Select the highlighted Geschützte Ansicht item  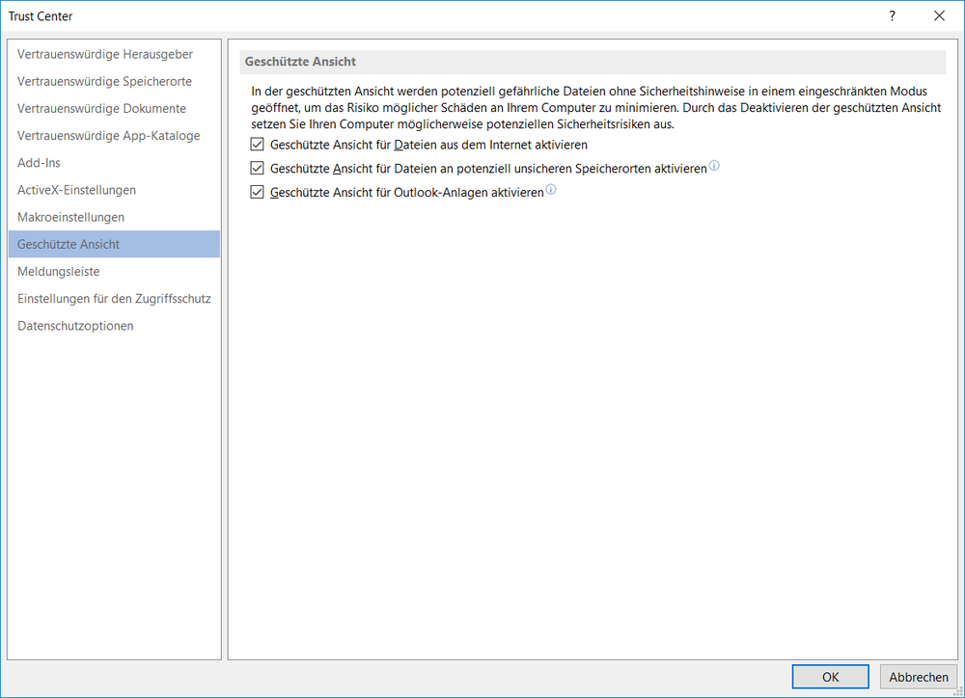point(69,244)
